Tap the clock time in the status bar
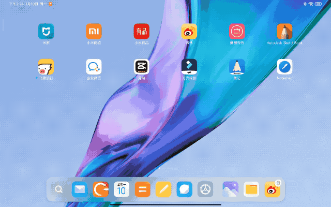This screenshot has width=331, height=207. tap(17, 4)
